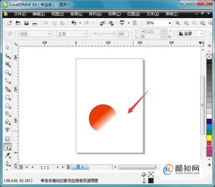
Task: Go to the next page button
Action: tap(58, 167)
